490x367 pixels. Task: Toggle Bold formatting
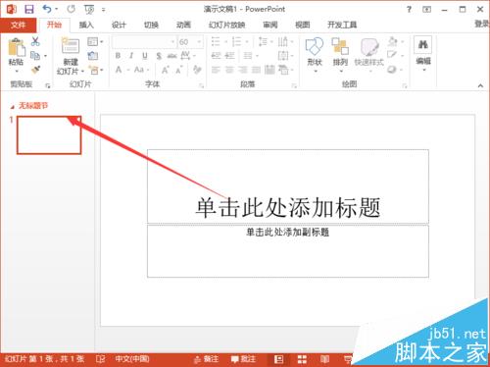coord(119,56)
